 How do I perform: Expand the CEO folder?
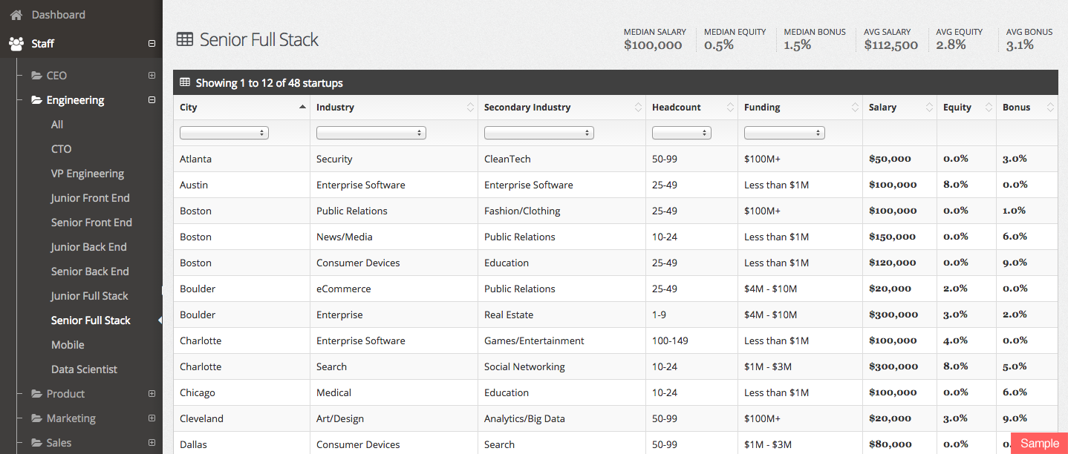(x=152, y=76)
